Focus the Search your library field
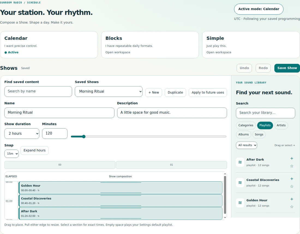 pos(265,113)
